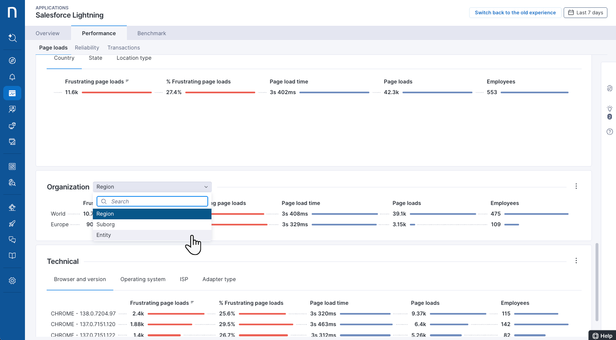Click the lightbulb insights icon on right panel
This screenshot has width=616, height=340.
pos(609,109)
